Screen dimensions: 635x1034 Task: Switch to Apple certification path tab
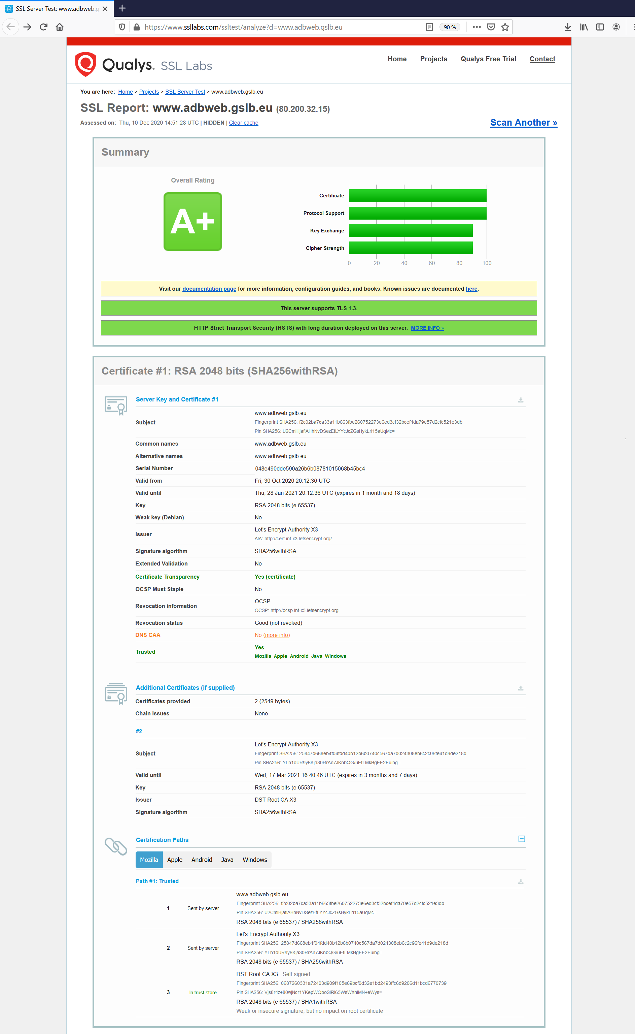[175, 860]
